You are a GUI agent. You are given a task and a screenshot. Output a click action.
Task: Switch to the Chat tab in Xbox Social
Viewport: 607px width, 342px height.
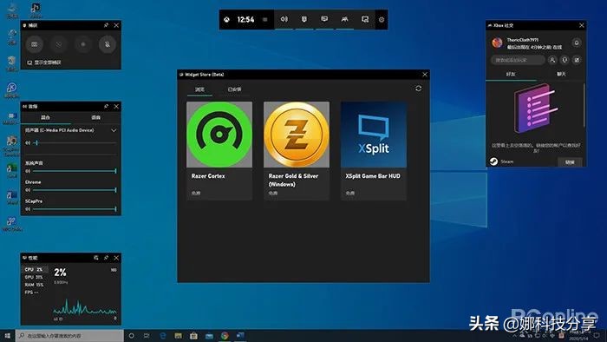click(x=561, y=74)
